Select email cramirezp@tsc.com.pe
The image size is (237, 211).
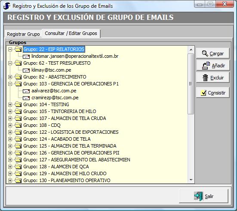(x=55, y=98)
